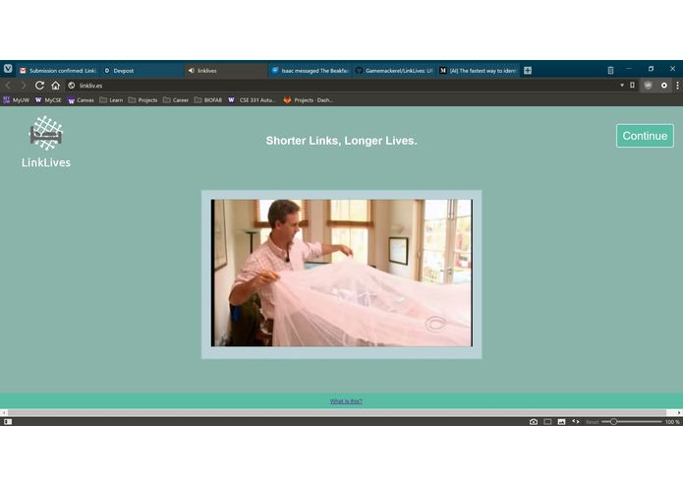
Task: Open the closed tabs trash can
Action: [x=610, y=70]
